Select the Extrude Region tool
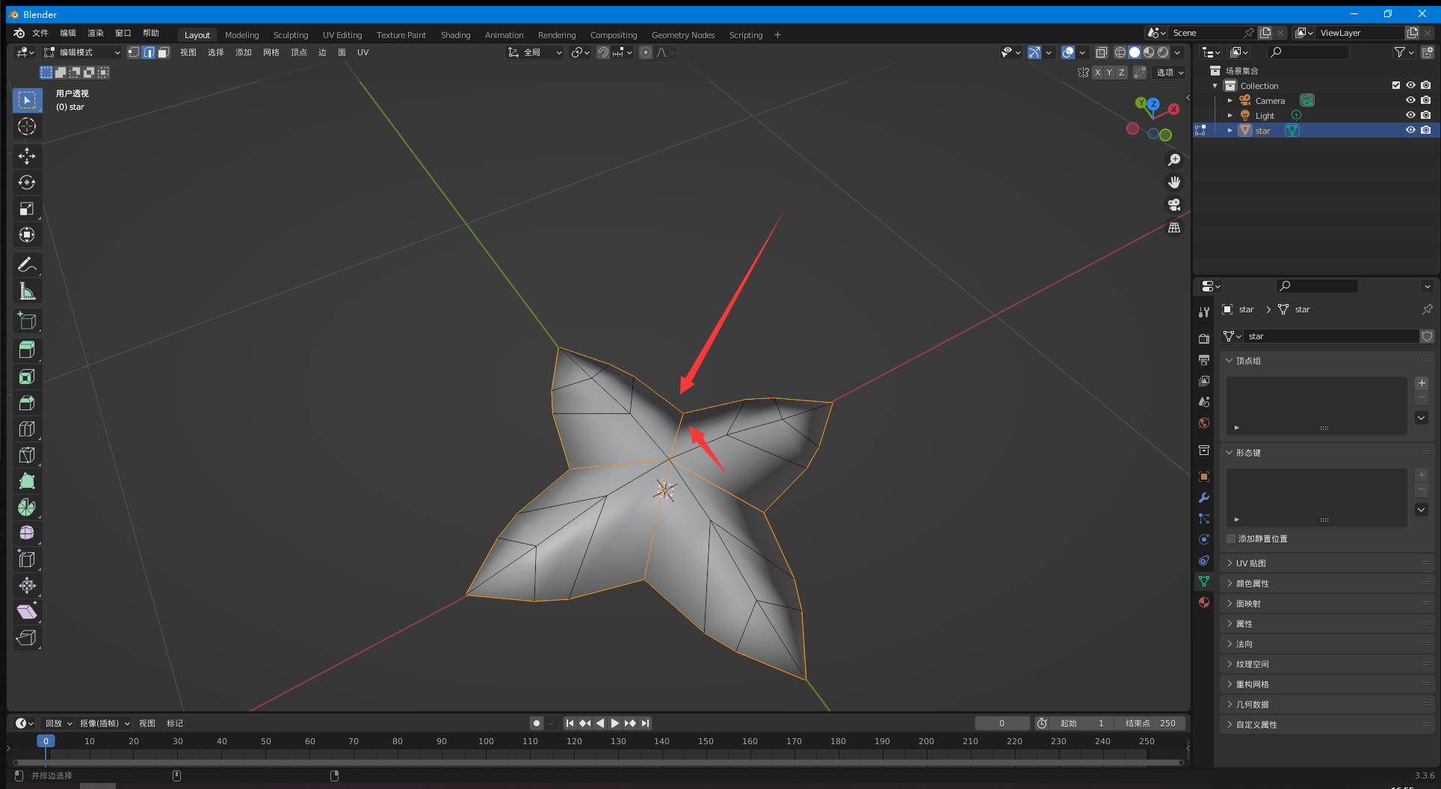Screen dimensions: 1441x789 [x=27, y=350]
